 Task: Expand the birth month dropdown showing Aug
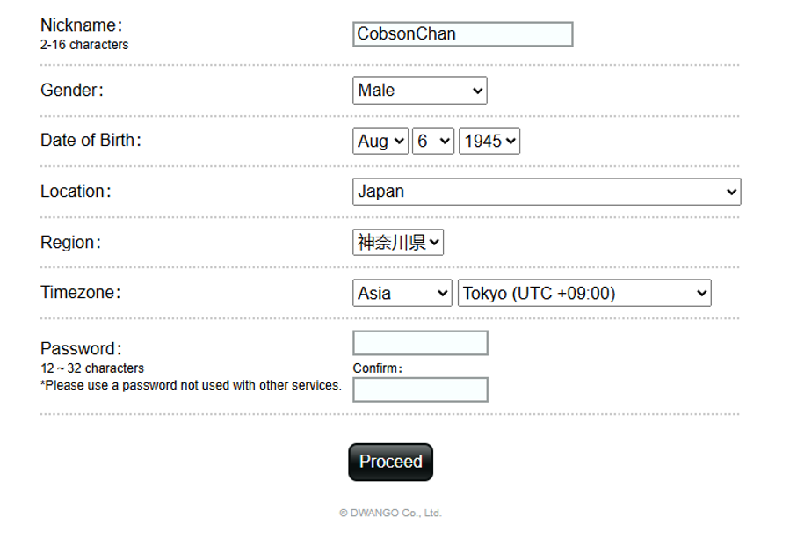pos(380,141)
